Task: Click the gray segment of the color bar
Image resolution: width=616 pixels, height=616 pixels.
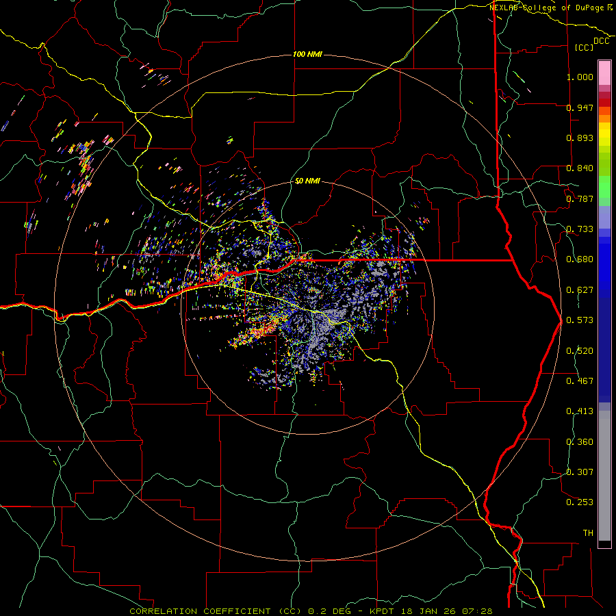Action: coord(604,476)
